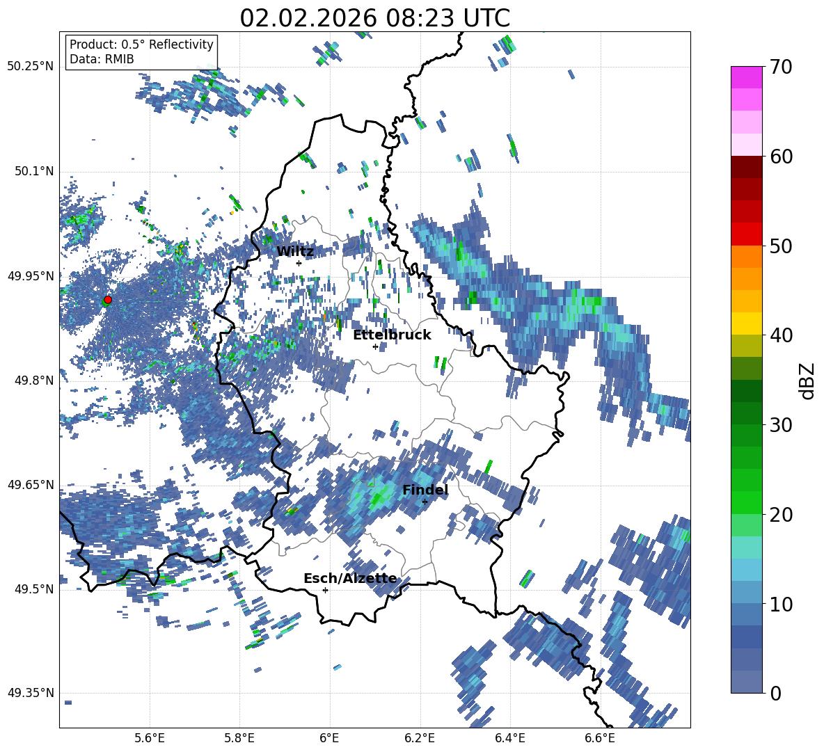This screenshot has width=824, height=752.
Task: Click the 50.1°N latitude tick label
Action: [x=33, y=171]
